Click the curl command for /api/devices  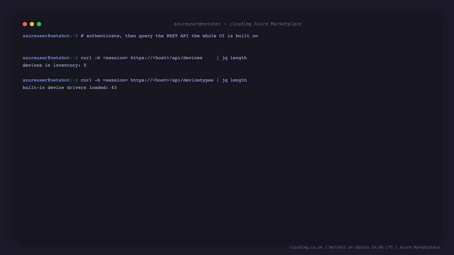(x=164, y=58)
